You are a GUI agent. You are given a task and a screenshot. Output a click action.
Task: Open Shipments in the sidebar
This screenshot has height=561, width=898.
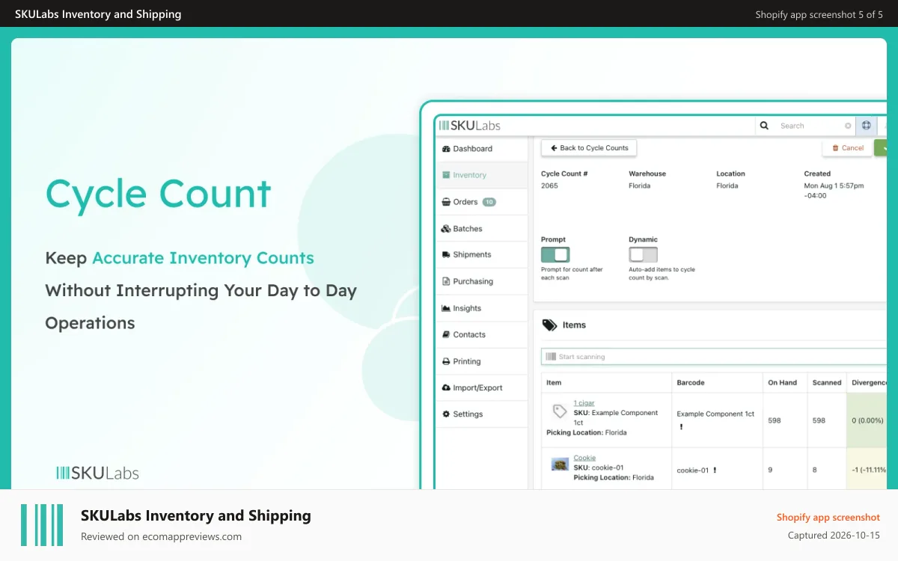click(481, 255)
